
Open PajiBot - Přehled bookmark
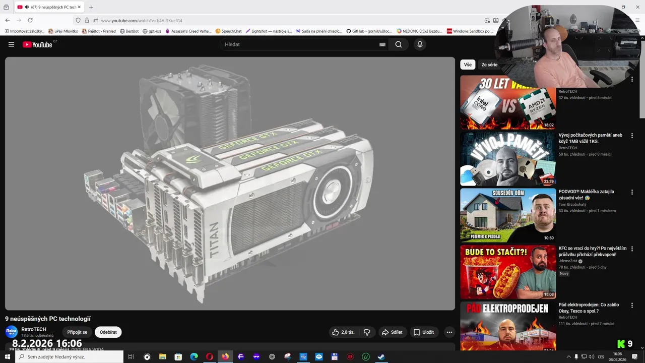pyautogui.click(x=99, y=31)
